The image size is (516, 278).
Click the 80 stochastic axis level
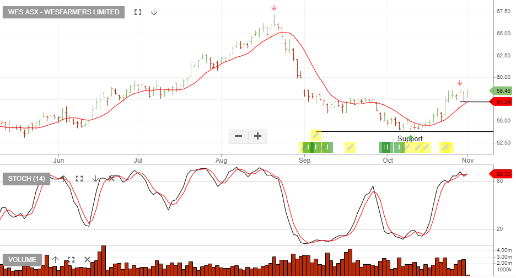click(499, 181)
